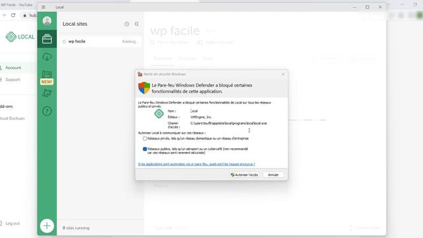Show recent sites via clock icon
This screenshot has width=423, height=238.
pyautogui.click(x=126, y=24)
